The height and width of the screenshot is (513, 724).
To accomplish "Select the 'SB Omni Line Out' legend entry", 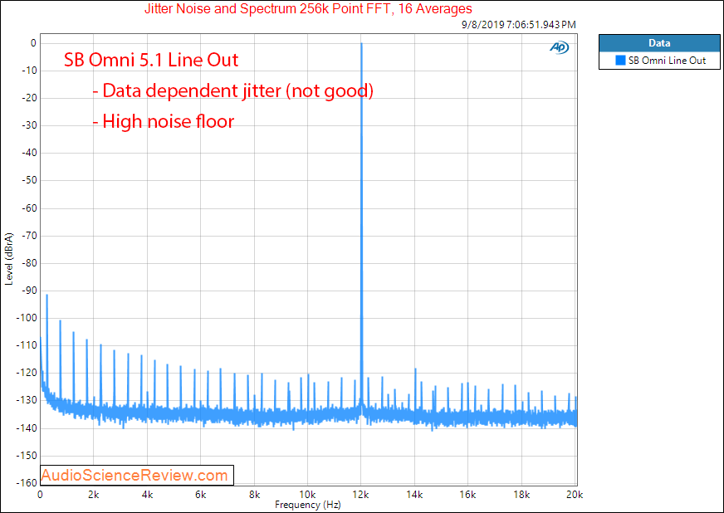I will (x=659, y=61).
